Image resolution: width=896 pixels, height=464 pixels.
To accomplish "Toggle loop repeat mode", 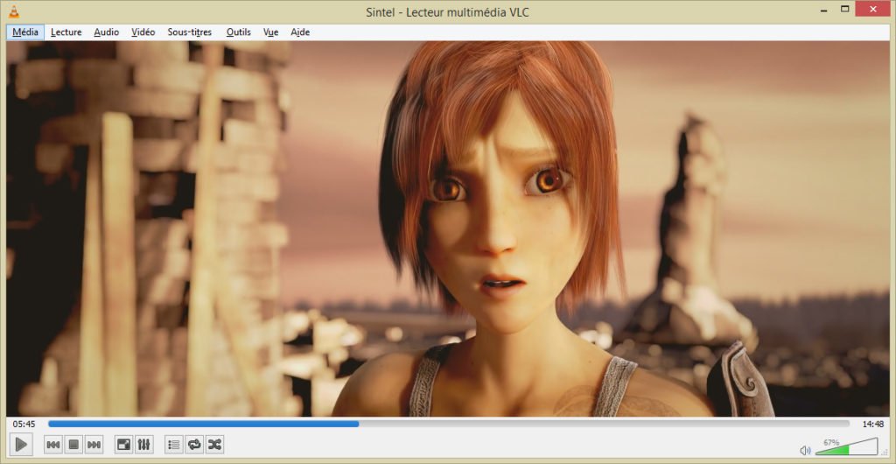I will (x=194, y=445).
